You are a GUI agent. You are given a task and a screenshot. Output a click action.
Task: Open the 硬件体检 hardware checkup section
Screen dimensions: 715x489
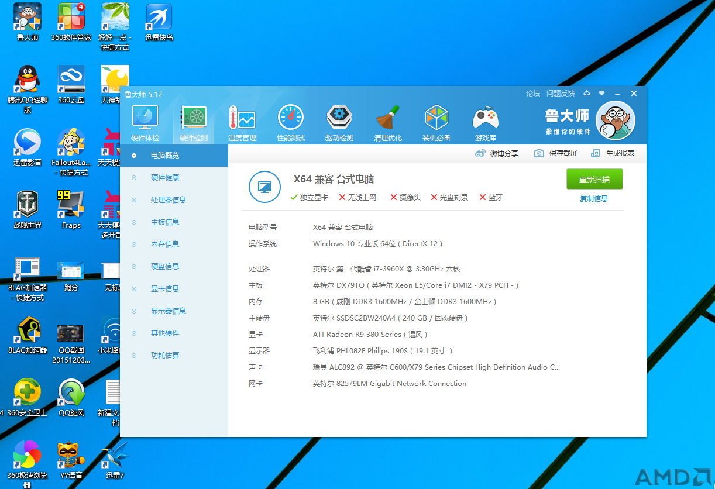point(145,123)
